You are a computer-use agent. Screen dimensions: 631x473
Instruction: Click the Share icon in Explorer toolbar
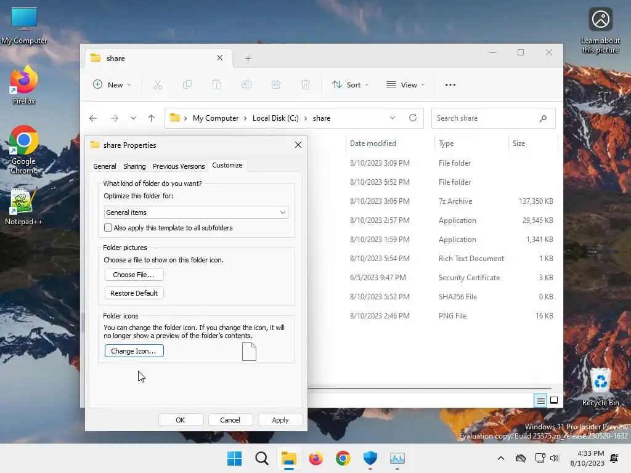click(276, 85)
